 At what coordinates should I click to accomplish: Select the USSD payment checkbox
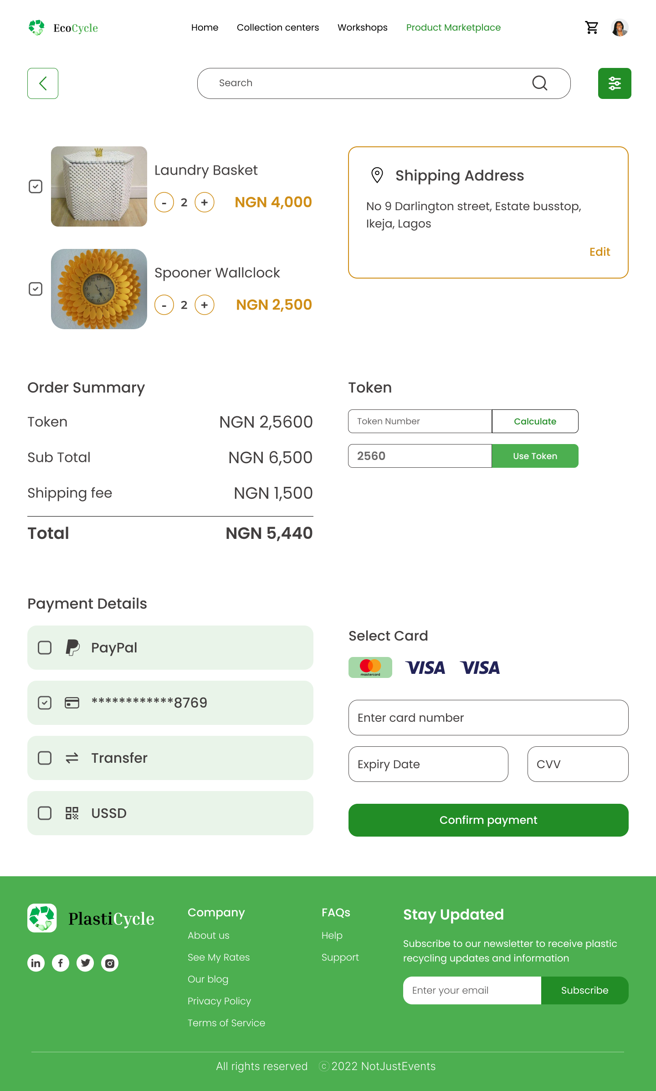[x=45, y=813]
